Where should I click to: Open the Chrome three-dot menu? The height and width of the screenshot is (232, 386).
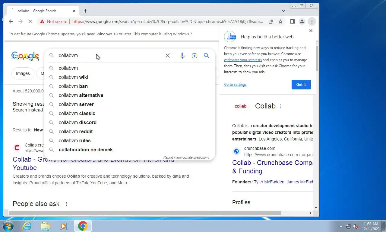pos(312,21)
